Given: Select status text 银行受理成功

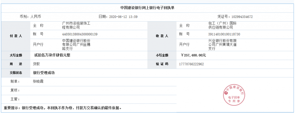Looking at the screenshot, I should pos(44,73).
